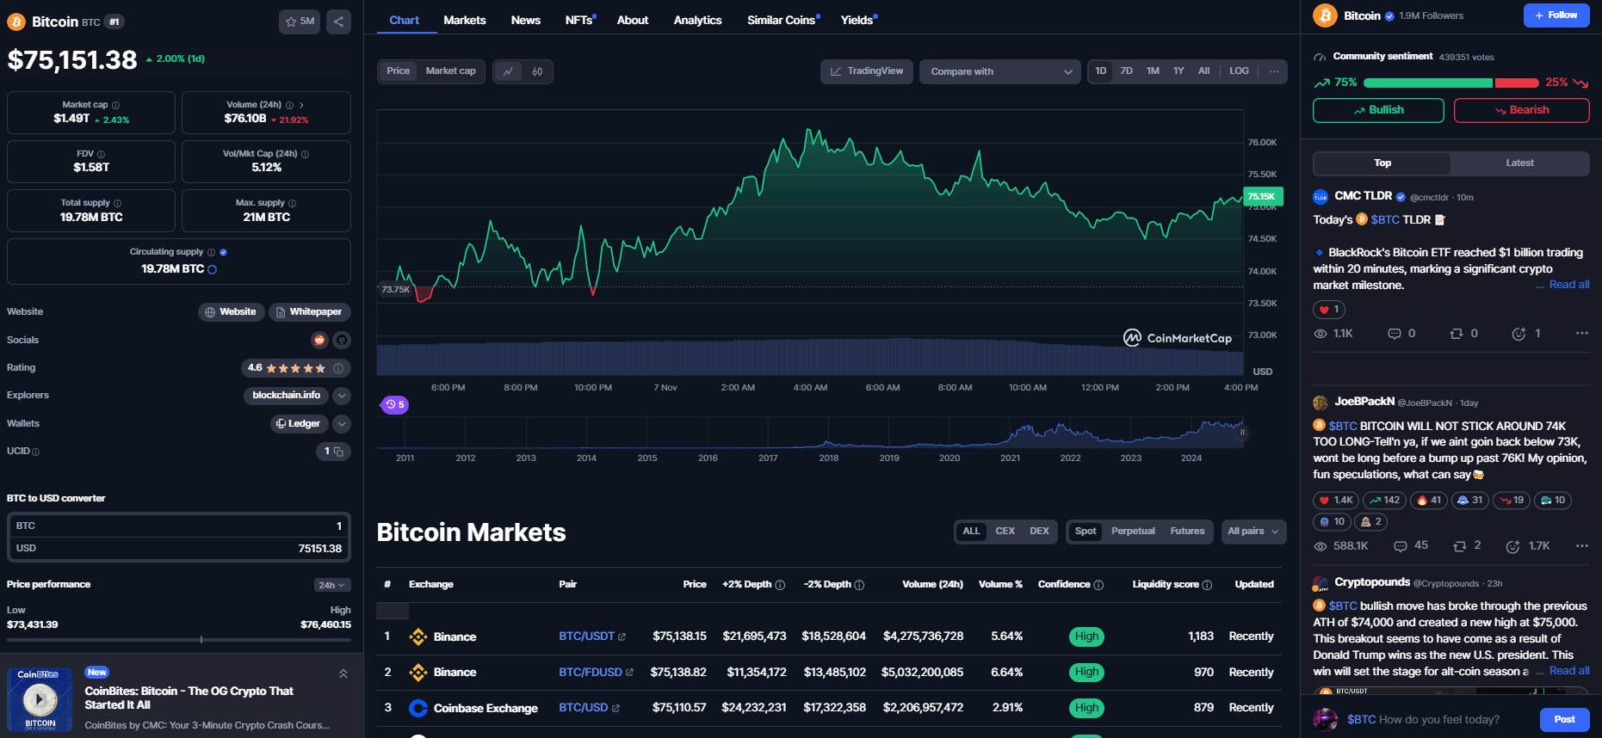This screenshot has width=1602, height=738.
Task: Filter markets to CEX
Action: point(1005,532)
